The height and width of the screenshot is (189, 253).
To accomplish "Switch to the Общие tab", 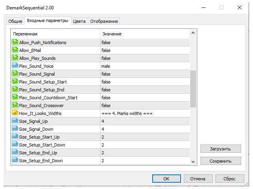I will tap(15, 21).
